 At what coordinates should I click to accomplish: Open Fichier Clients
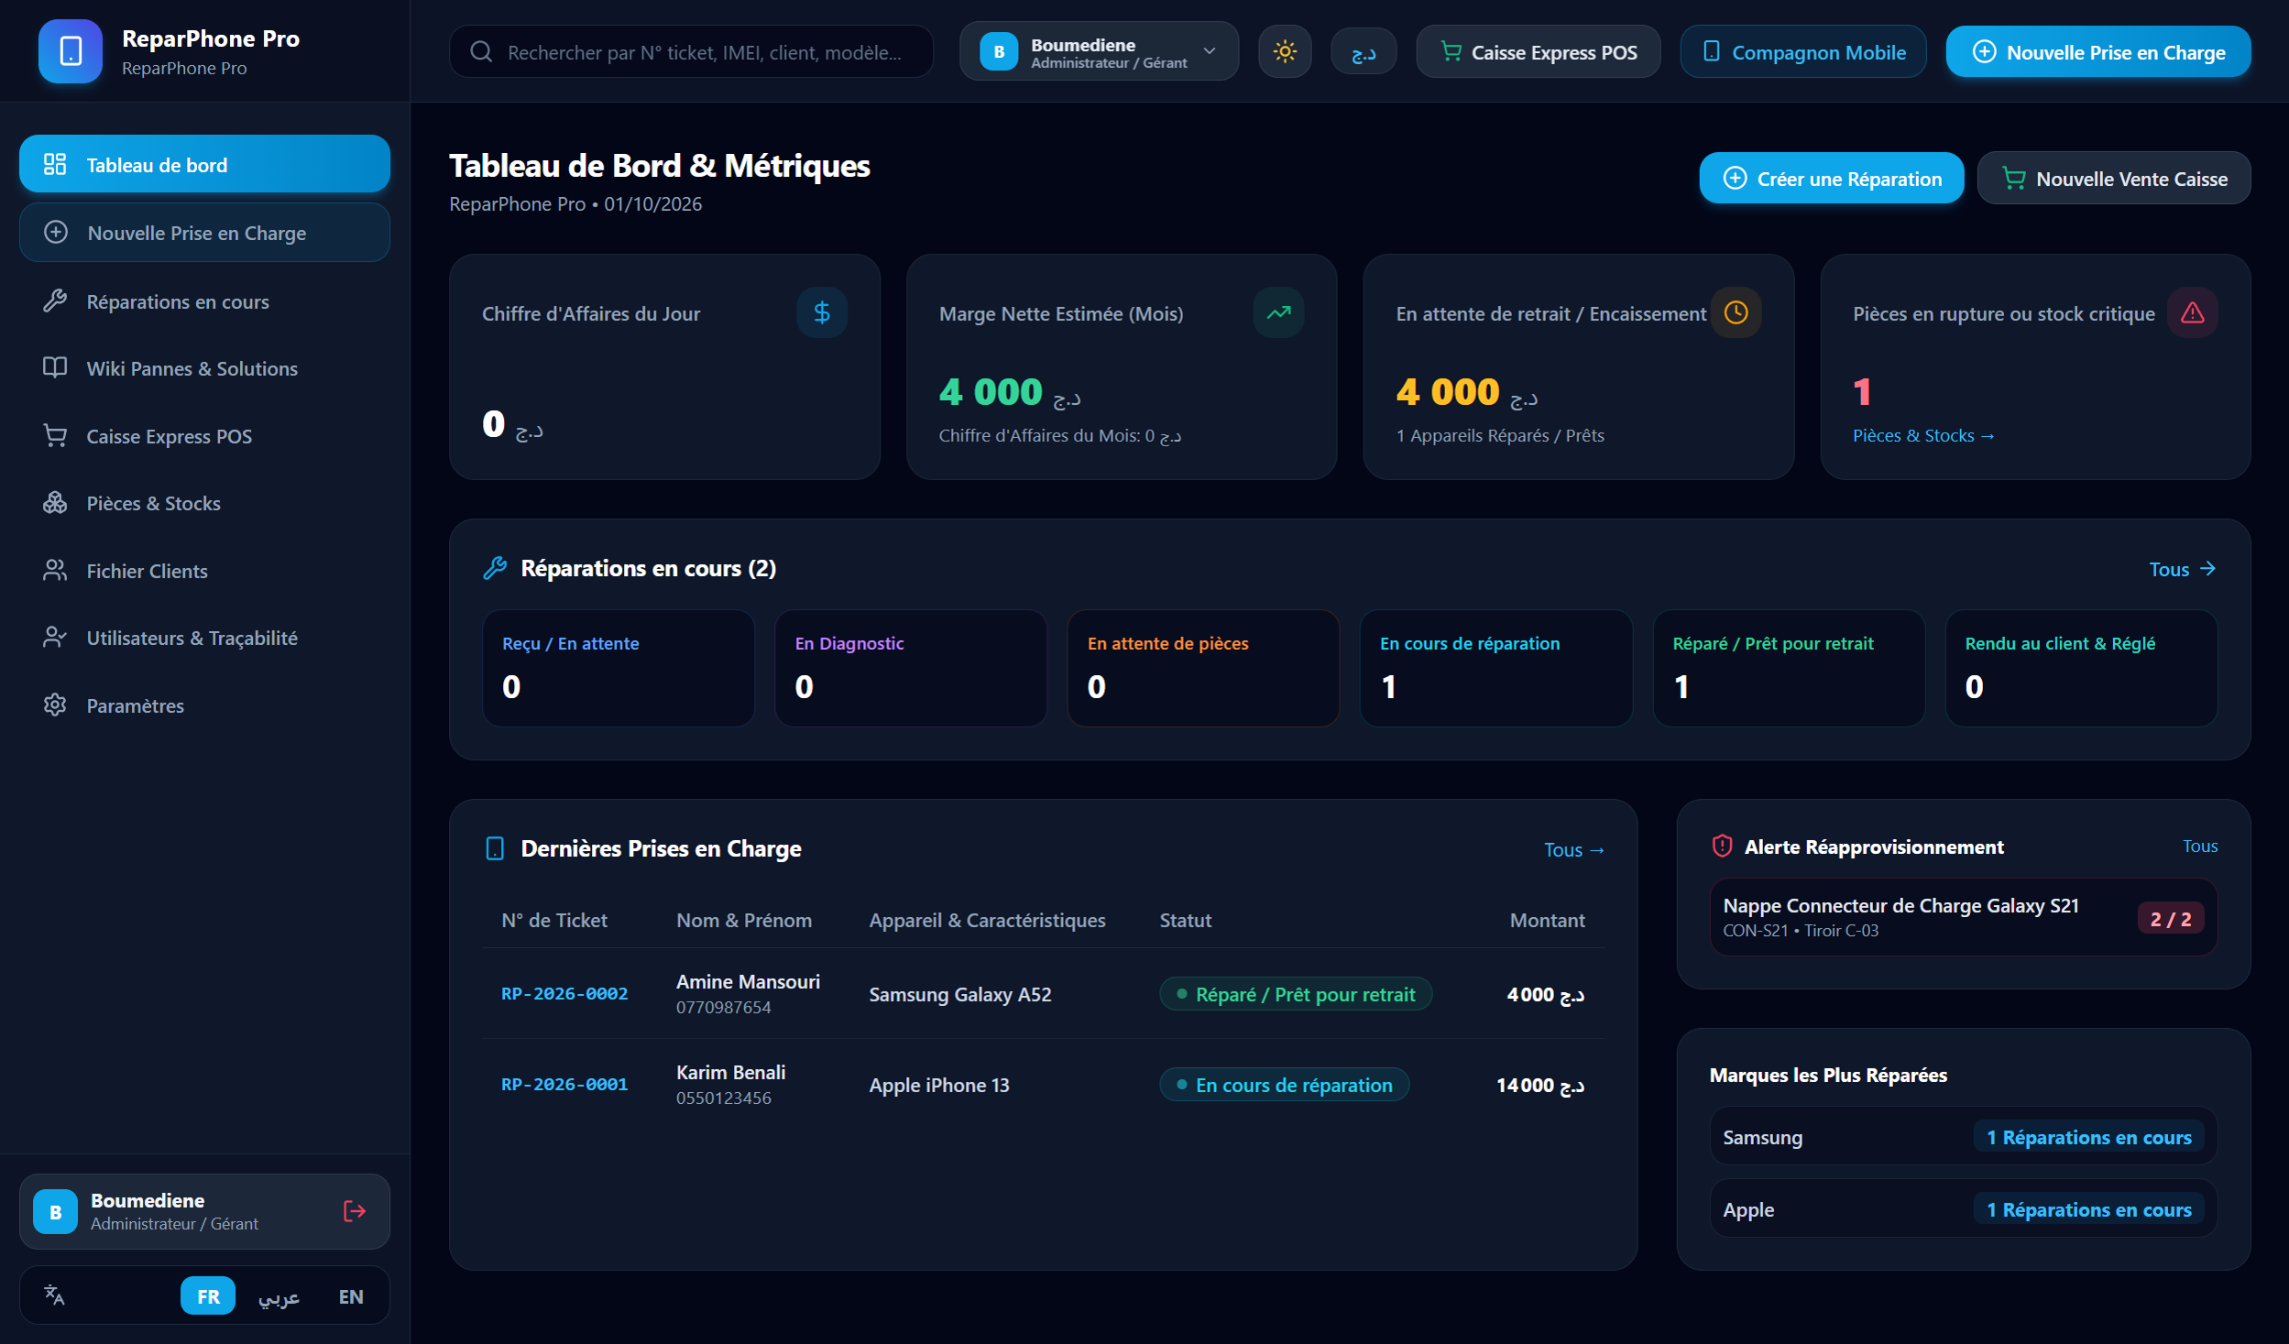pyautogui.click(x=204, y=571)
